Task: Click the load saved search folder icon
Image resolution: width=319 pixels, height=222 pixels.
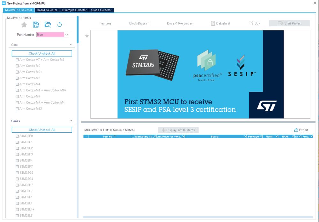Action: (48, 25)
